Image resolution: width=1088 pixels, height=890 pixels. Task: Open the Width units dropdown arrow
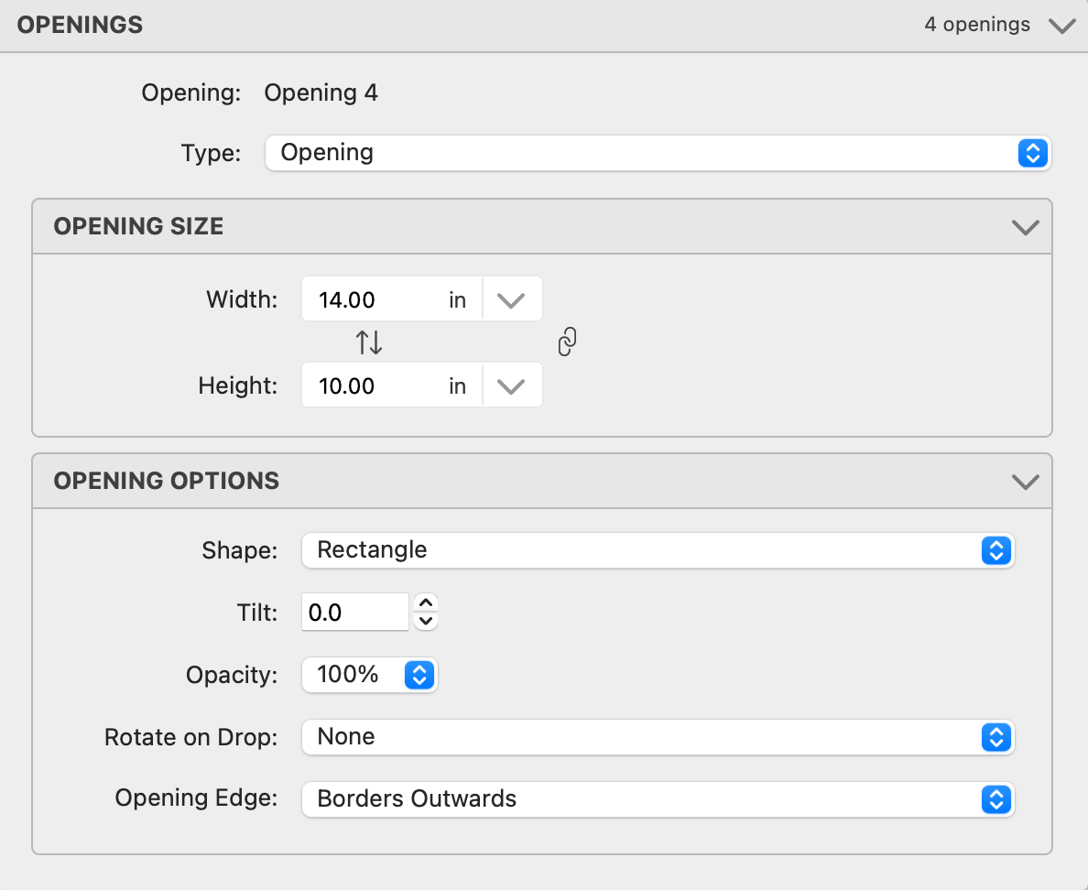(x=511, y=300)
